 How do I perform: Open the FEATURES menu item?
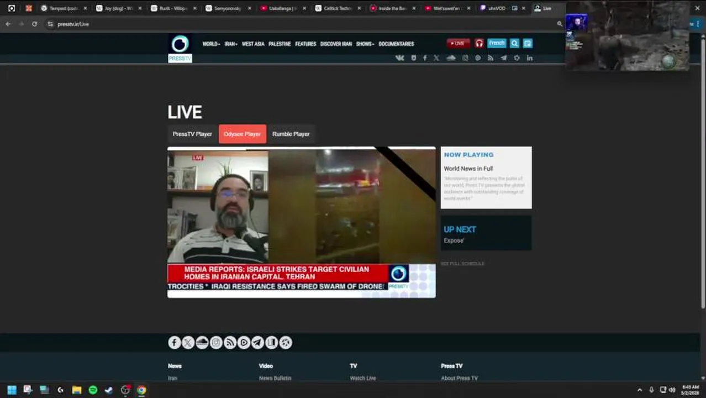pos(305,44)
